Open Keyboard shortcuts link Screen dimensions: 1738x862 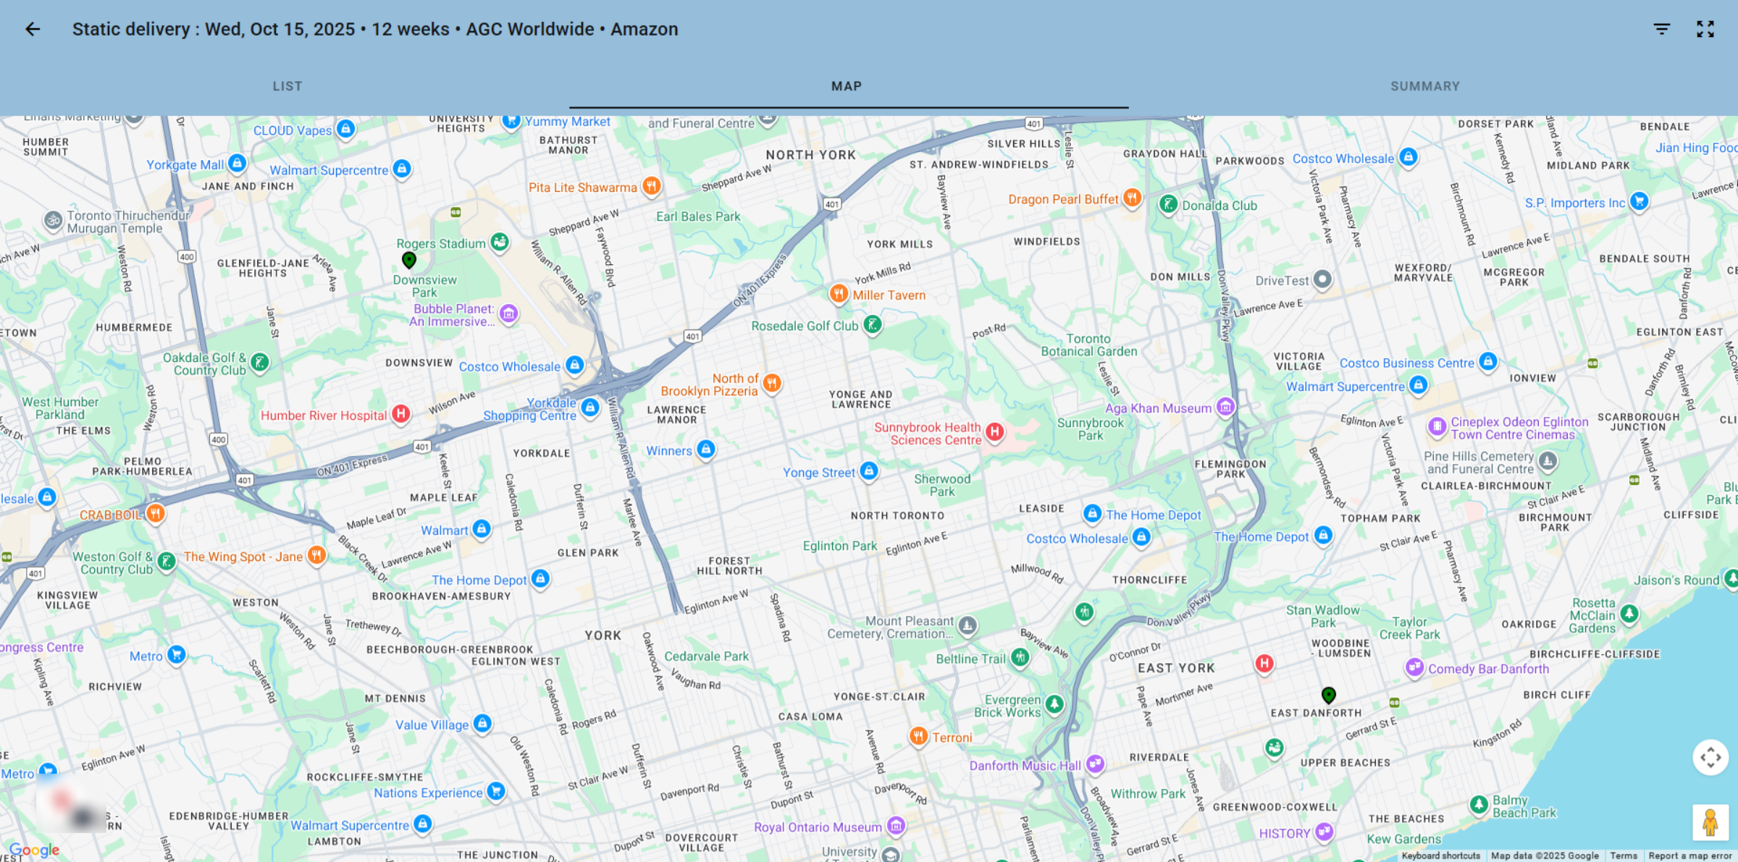pyautogui.click(x=1440, y=855)
